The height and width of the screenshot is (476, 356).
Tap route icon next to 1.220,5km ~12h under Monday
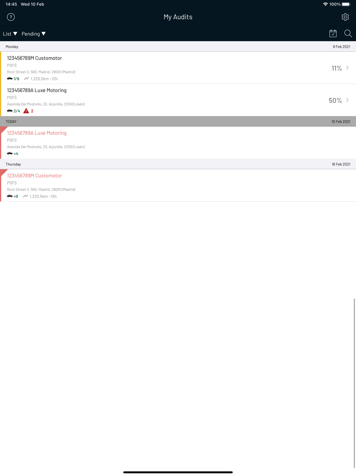click(26, 79)
